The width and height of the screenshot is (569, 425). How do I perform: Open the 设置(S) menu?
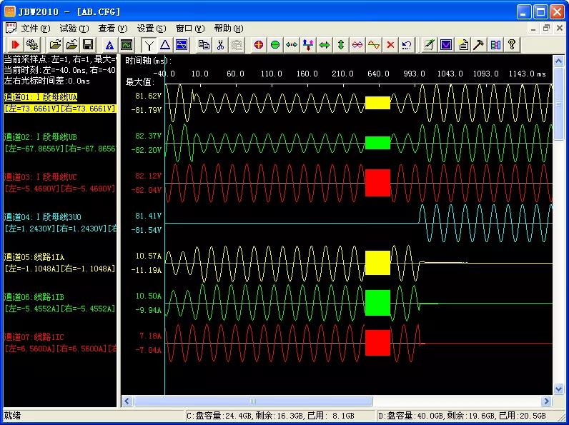point(151,29)
